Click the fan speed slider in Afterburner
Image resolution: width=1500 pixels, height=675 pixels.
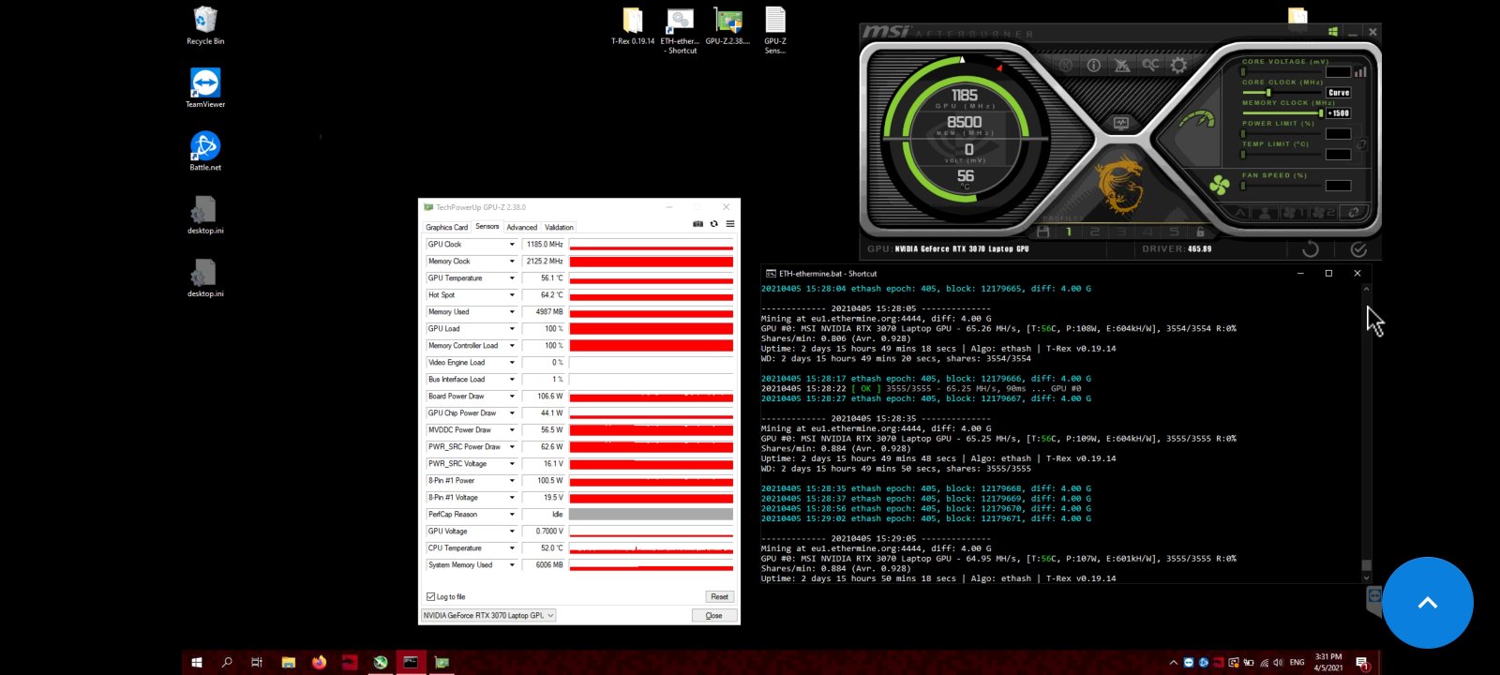tap(1282, 186)
